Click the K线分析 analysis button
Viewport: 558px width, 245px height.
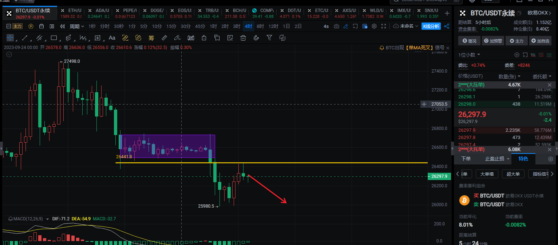[431, 26]
